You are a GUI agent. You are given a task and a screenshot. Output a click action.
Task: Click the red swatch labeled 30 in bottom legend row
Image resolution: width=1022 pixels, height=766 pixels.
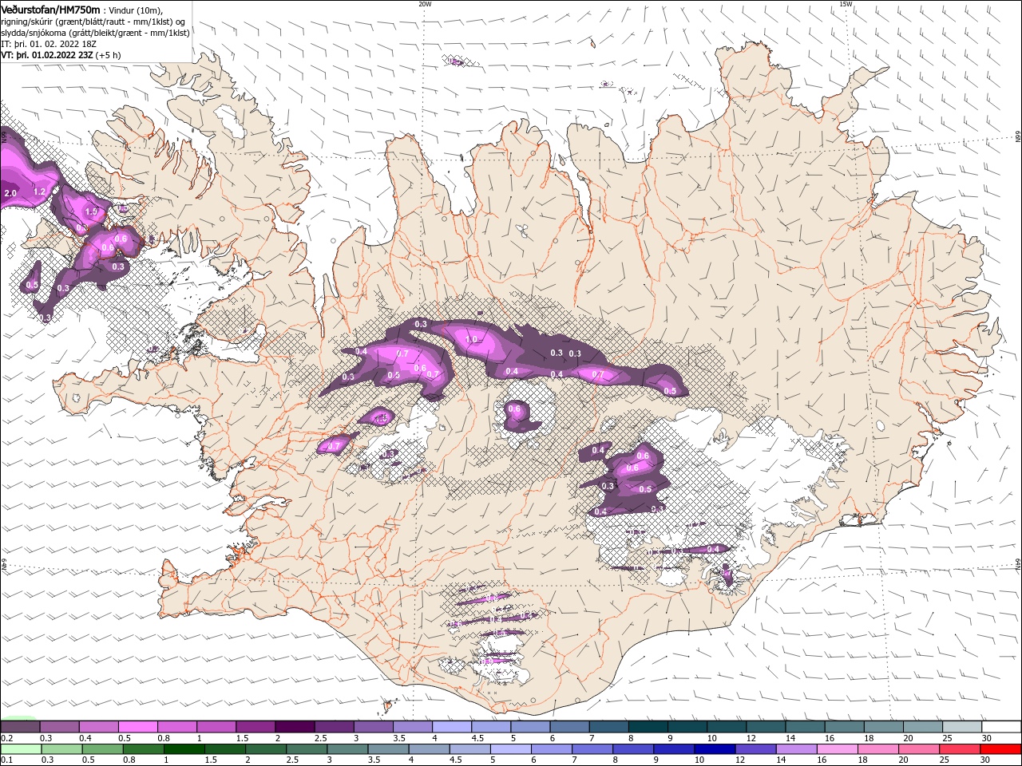[1001, 749]
